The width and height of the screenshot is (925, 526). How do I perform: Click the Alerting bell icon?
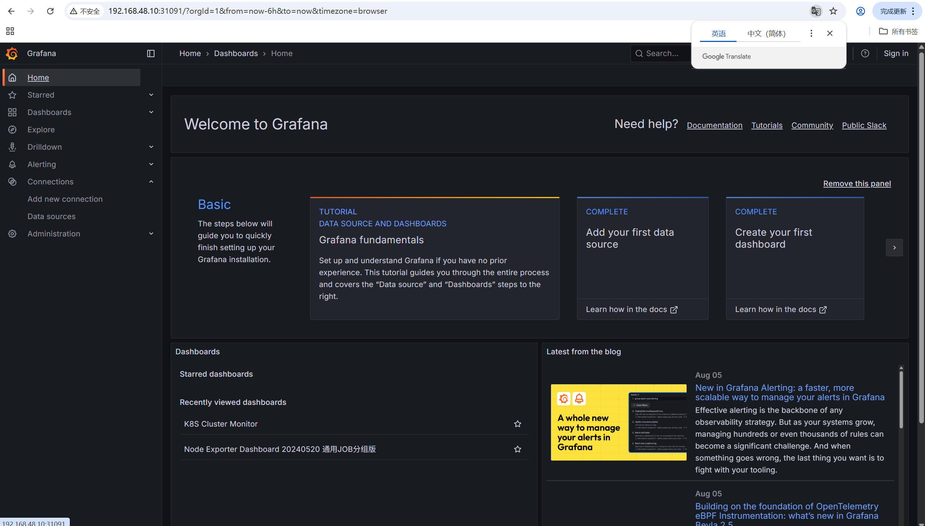pos(12,164)
